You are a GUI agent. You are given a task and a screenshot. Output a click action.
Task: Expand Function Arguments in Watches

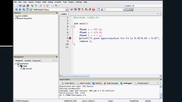[x=15, y=18]
